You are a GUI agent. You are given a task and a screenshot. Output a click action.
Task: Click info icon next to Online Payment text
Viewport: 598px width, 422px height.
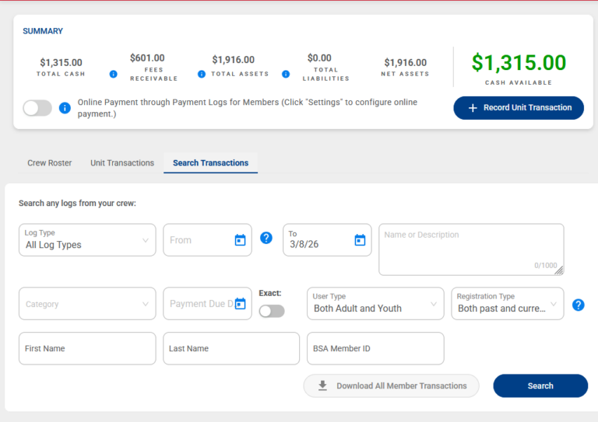click(65, 108)
